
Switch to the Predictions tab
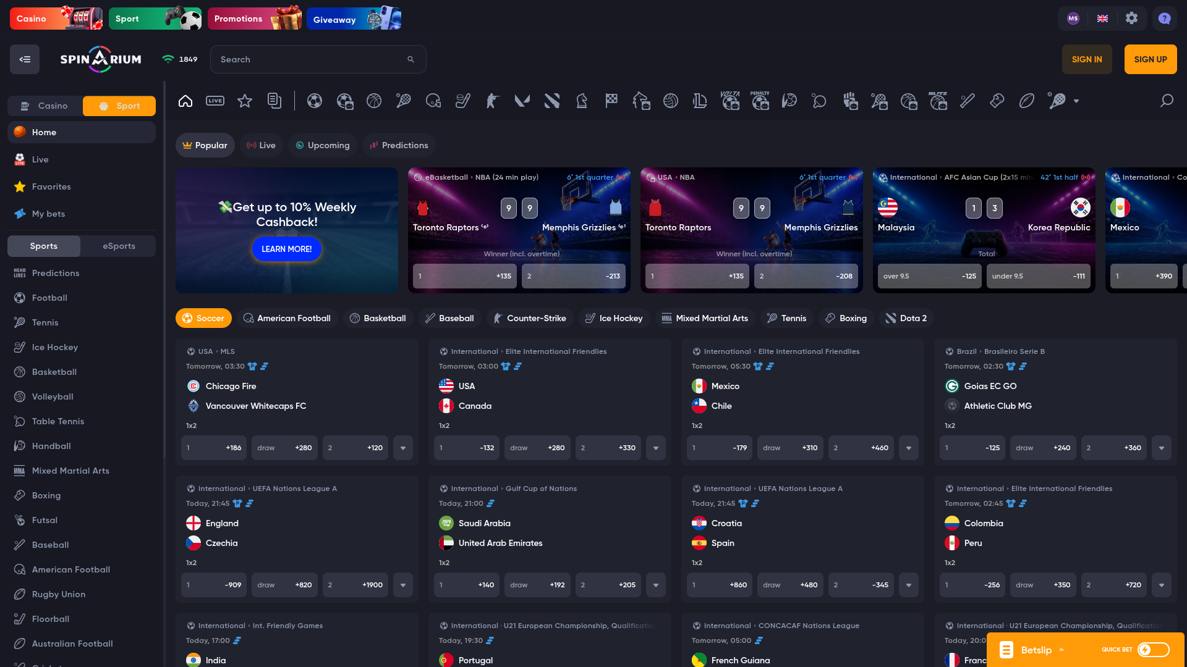pyautogui.click(x=399, y=145)
